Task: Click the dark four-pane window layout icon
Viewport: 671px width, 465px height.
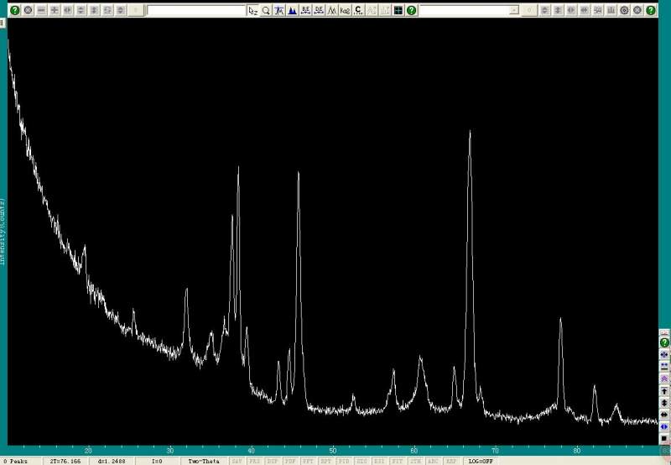Action: tap(398, 11)
